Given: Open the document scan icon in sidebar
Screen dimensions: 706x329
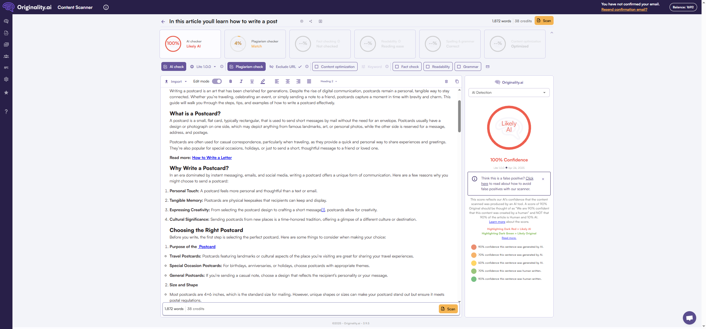Looking at the screenshot, I should (6, 33).
